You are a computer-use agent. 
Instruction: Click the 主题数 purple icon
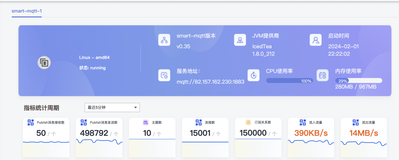[146, 122]
